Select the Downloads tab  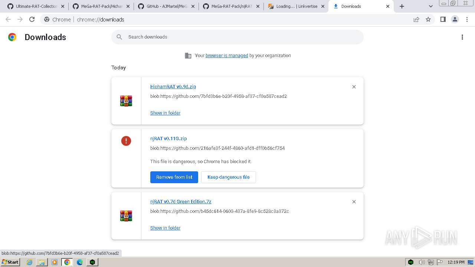pos(361,6)
